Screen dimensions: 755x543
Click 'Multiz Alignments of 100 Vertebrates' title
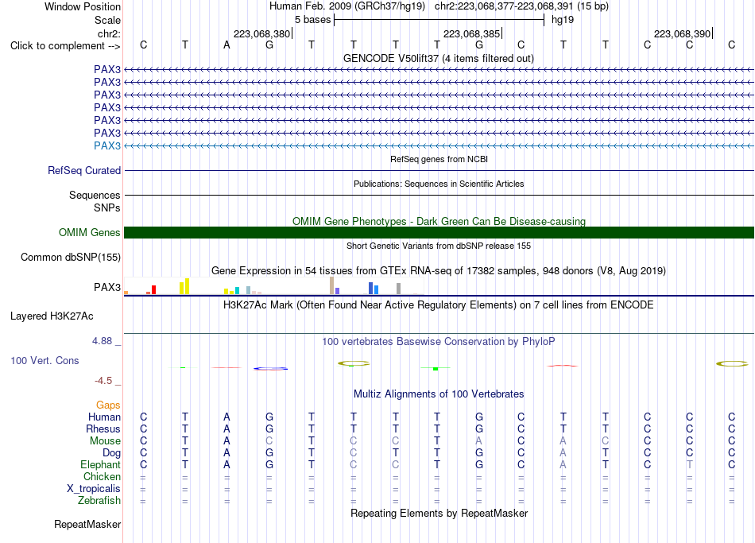(x=439, y=394)
